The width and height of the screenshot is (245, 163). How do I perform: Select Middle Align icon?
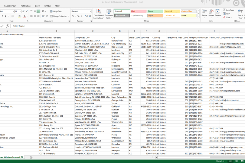click(x=35, y=11)
